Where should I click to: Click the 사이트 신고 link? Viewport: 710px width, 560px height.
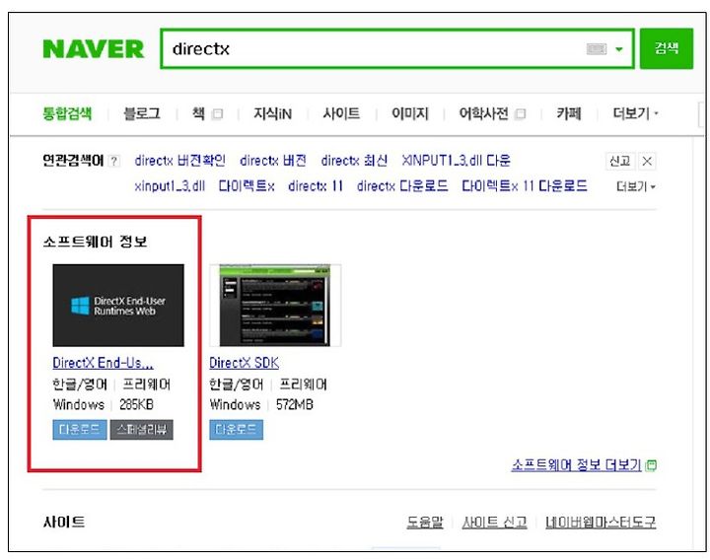click(x=494, y=523)
